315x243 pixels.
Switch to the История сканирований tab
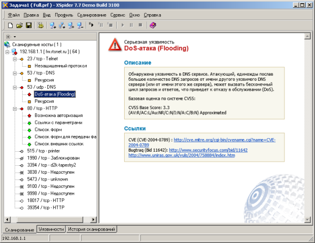pos(92,229)
